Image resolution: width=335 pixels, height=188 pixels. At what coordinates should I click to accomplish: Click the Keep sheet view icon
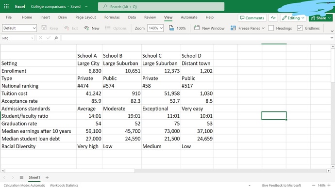(x=44, y=28)
